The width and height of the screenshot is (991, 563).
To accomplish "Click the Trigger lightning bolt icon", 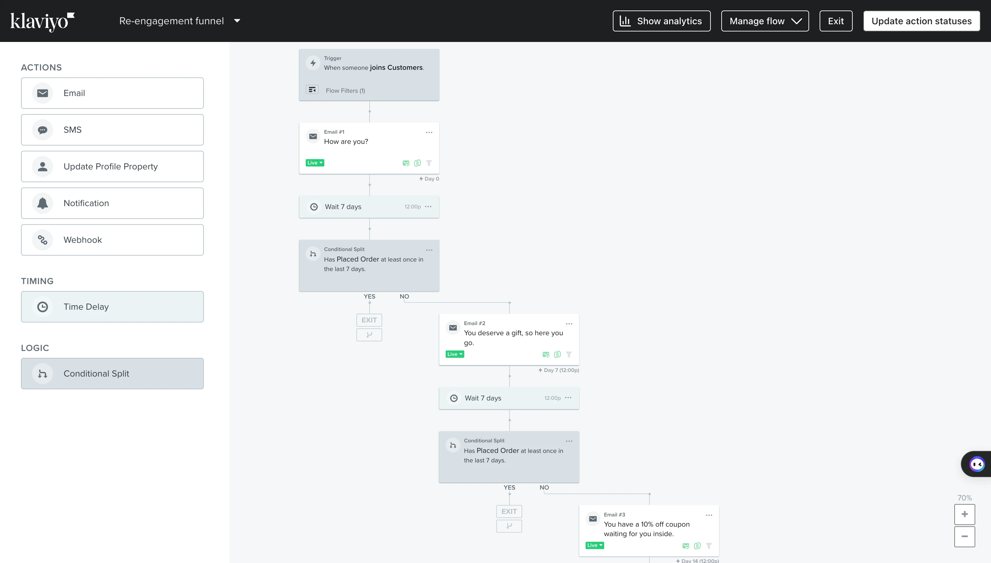I will tap(313, 63).
